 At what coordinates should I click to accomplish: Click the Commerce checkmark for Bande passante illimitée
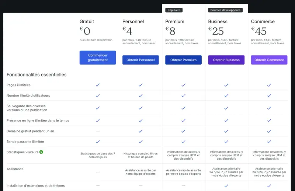click(x=269, y=141)
